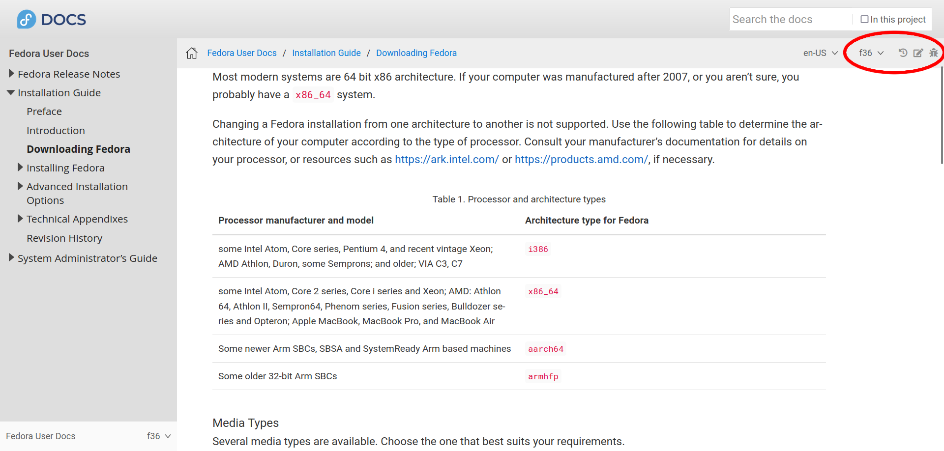This screenshot has height=451, width=944.
Task: Click the aarch64 architecture cell
Action: tap(546, 349)
